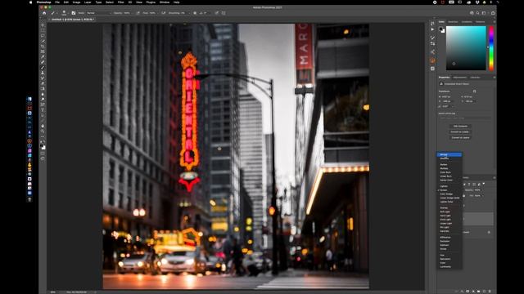
Task: Click the foreground color swatch in the Color panel
Action: [x=440, y=29]
